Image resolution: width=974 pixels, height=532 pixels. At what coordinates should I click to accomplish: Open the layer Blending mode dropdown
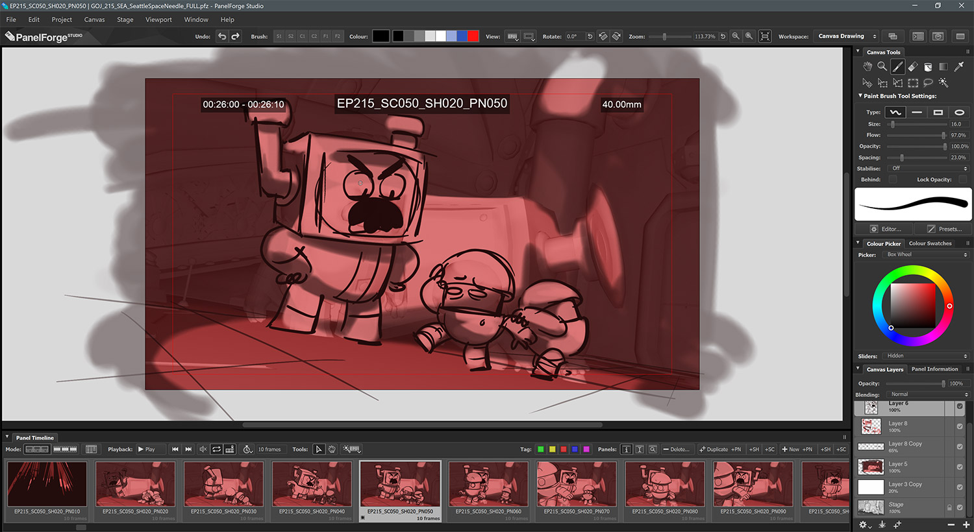coord(929,394)
